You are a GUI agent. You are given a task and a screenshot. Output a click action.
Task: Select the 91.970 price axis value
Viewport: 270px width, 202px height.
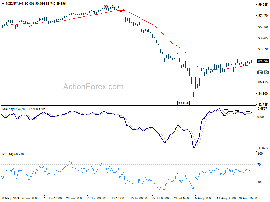click(263, 49)
